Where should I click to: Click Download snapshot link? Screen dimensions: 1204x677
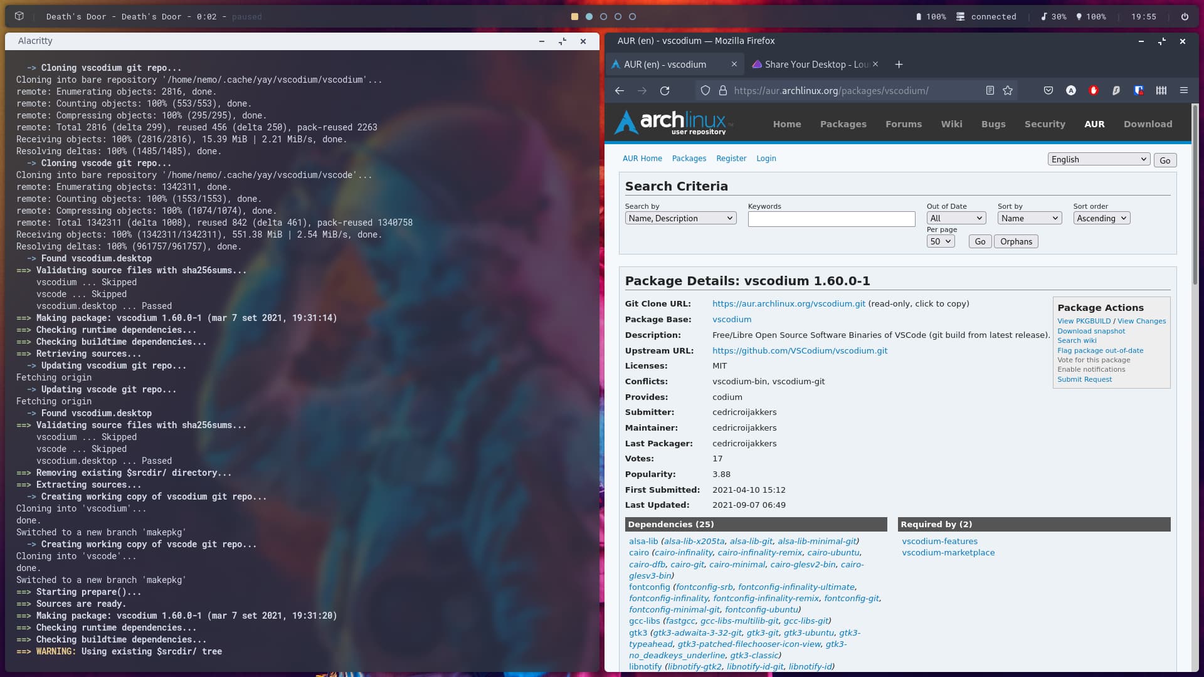click(x=1091, y=331)
